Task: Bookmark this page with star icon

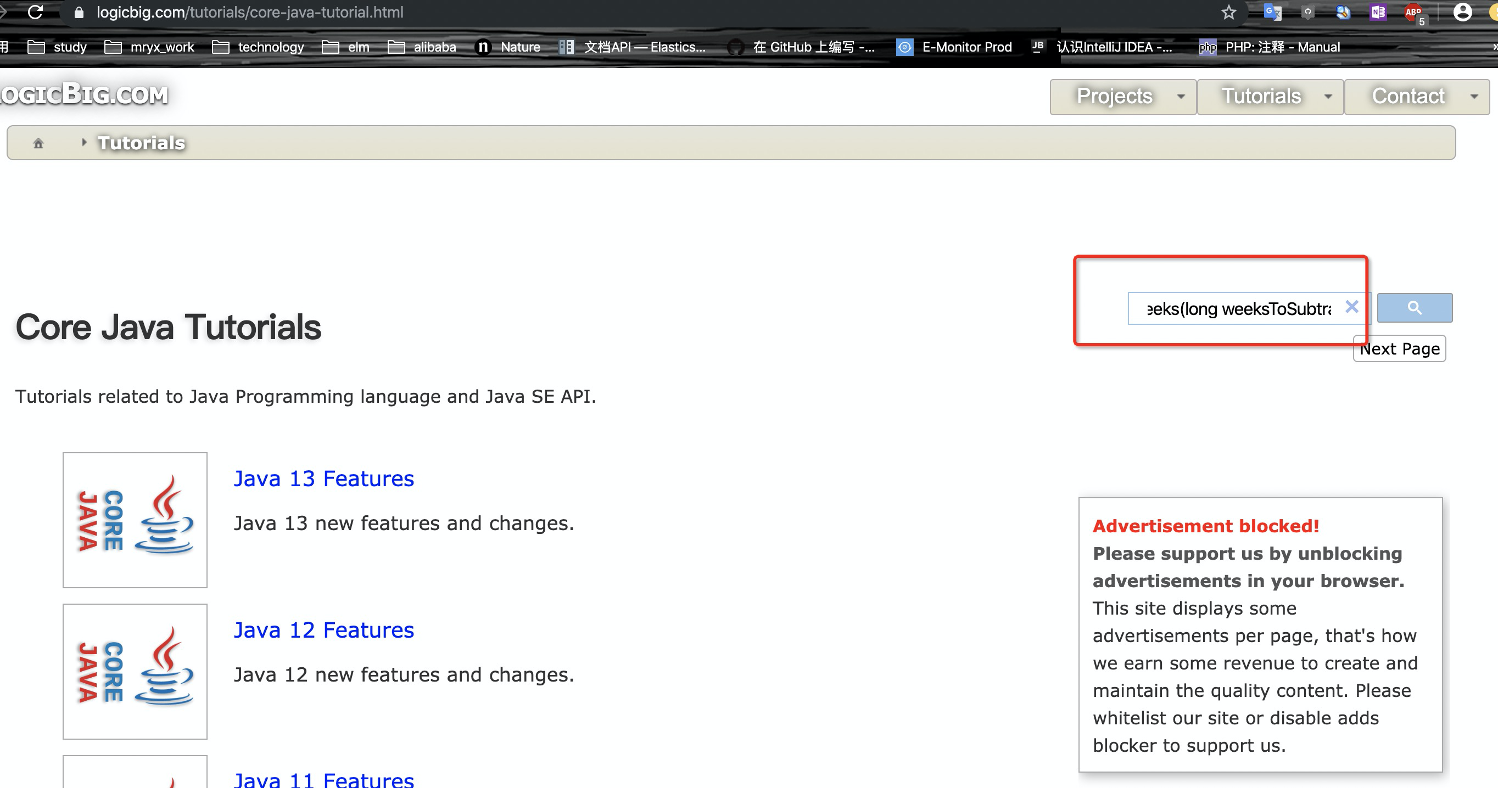Action: pyautogui.click(x=1228, y=12)
